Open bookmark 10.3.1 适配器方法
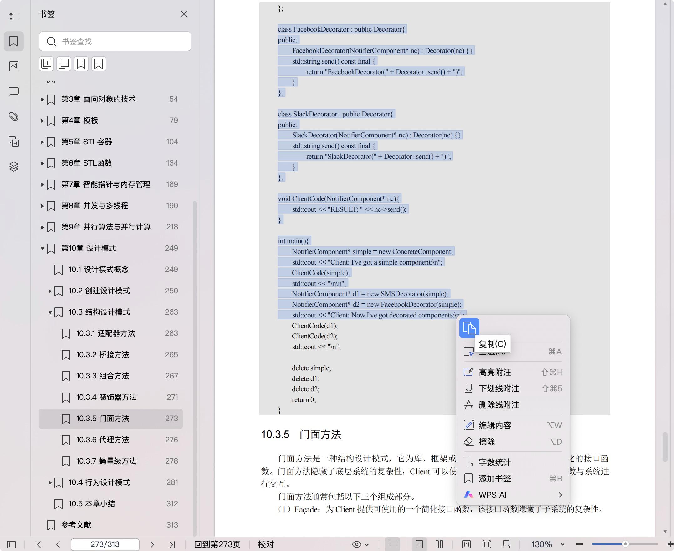 pos(111,333)
